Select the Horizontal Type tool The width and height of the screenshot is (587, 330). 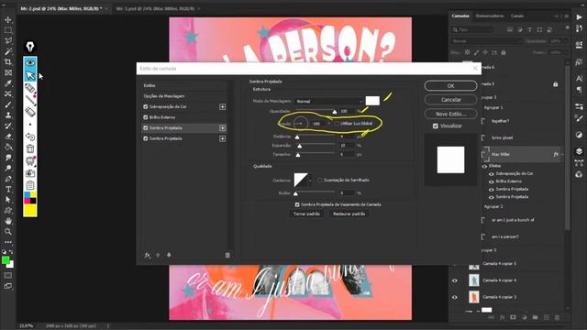click(x=8, y=190)
